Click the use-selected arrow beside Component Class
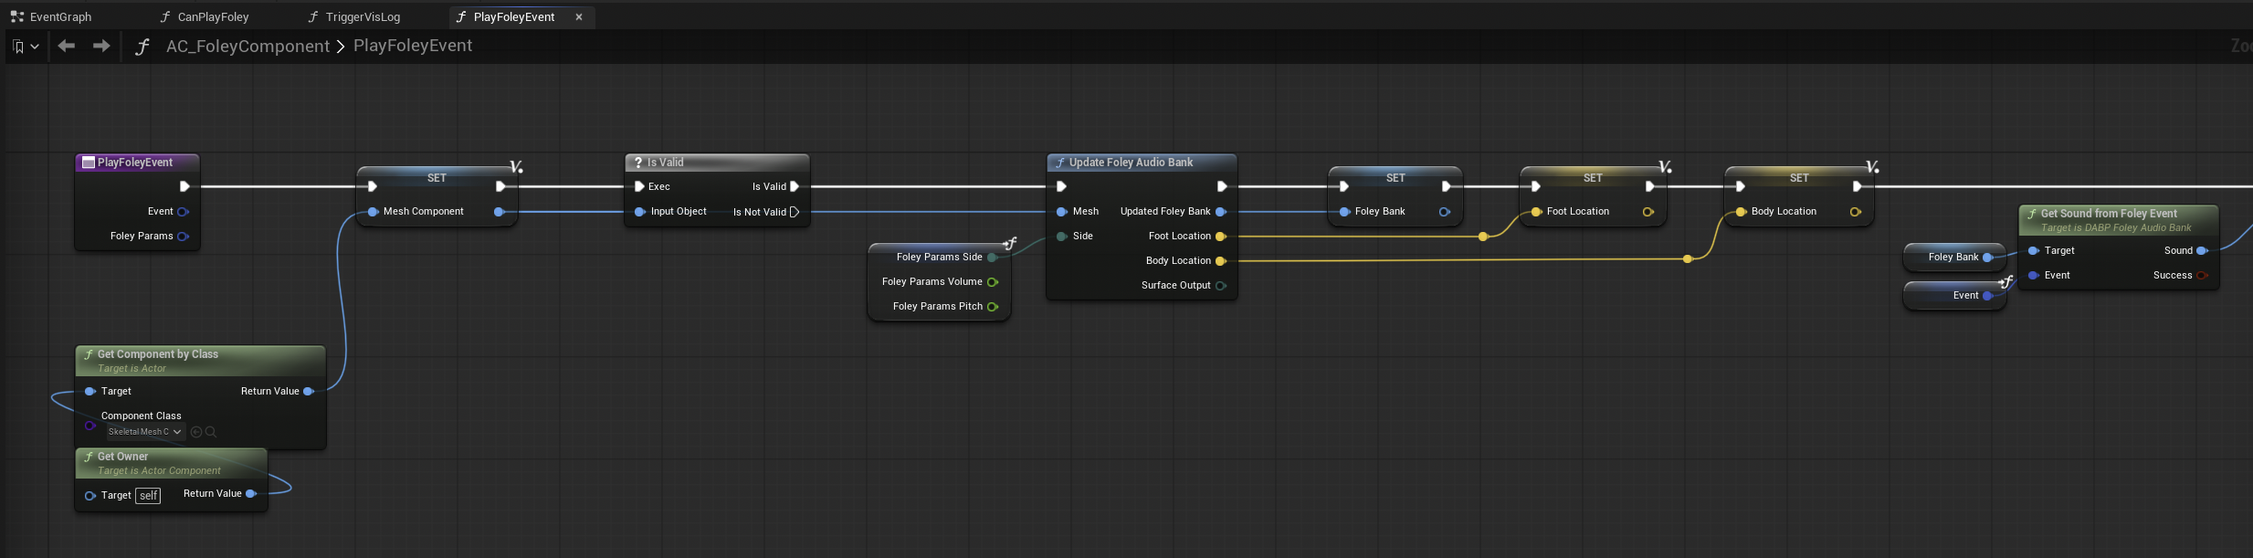 coord(196,432)
